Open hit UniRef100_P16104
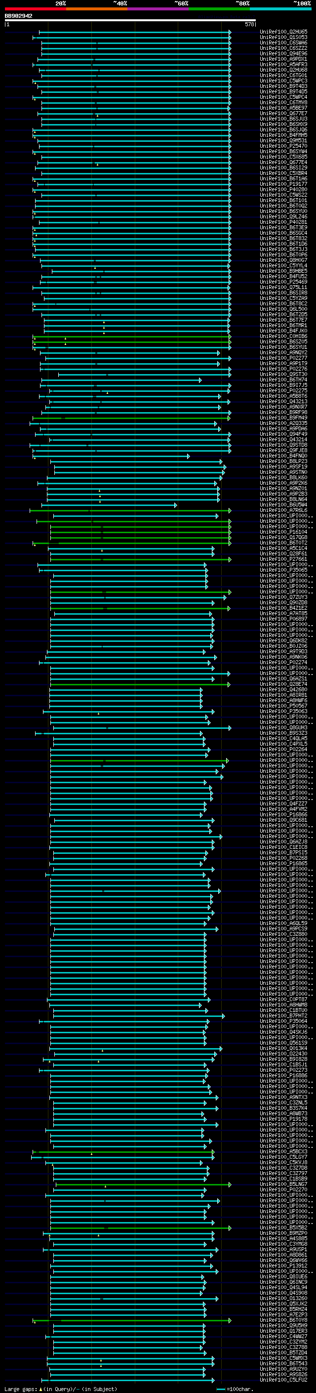The image size is (316, 1393). tap(283, 532)
